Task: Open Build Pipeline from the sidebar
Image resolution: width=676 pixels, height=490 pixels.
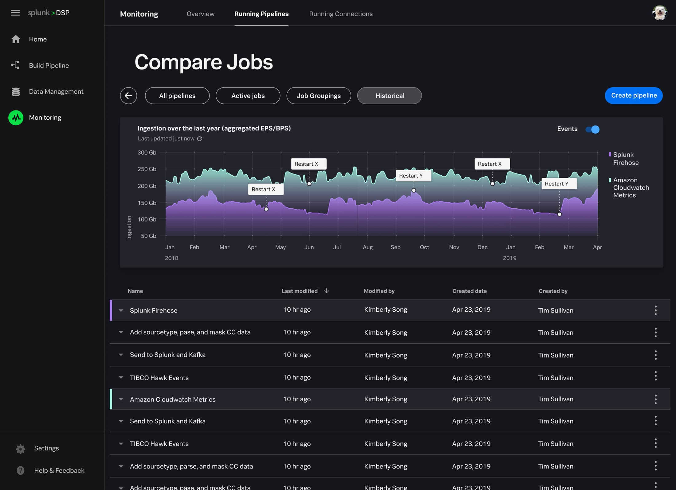Action: tap(16, 65)
